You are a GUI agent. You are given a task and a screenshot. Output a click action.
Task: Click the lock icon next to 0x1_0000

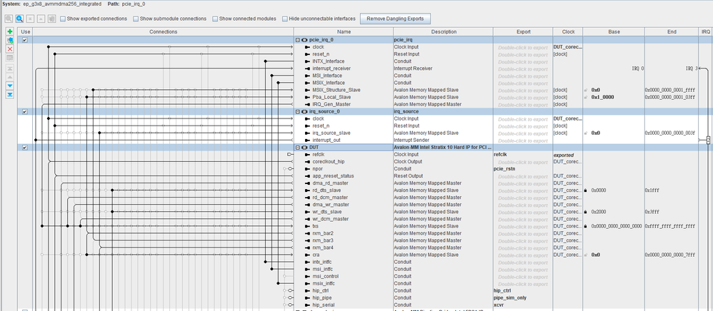click(586, 97)
